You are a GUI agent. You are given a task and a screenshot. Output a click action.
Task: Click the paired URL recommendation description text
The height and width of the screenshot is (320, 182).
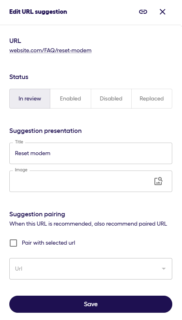coord(88,224)
